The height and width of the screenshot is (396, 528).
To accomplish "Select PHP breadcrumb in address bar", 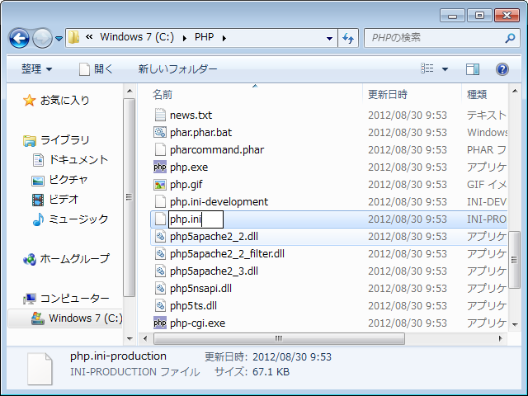I will click(204, 36).
